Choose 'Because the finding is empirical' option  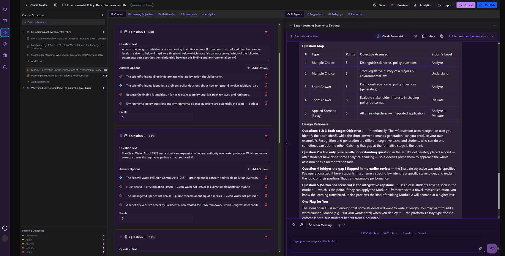coord(121,95)
